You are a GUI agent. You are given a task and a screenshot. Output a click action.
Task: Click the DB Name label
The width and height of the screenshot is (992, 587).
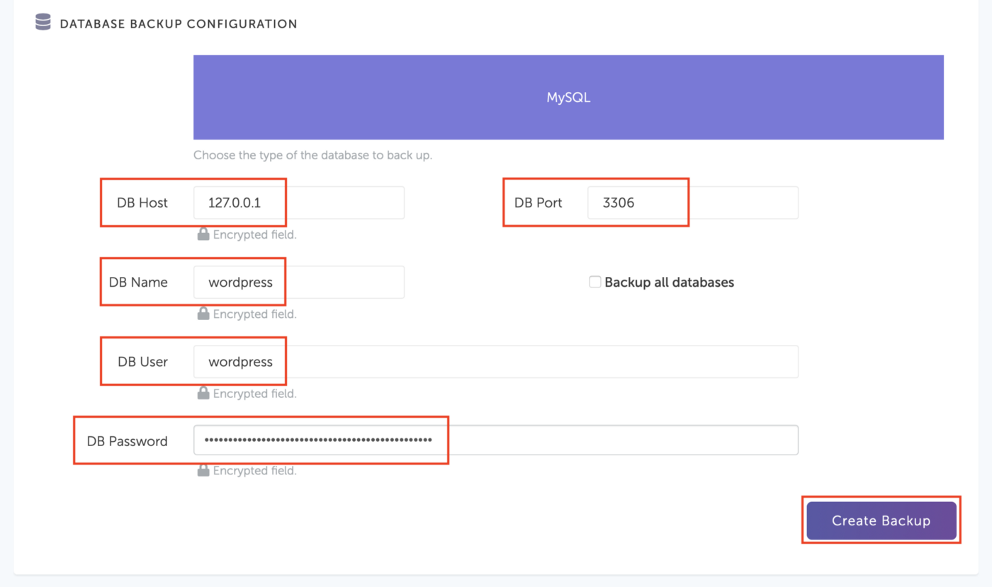pyautogui.click(x=138, y=282)
